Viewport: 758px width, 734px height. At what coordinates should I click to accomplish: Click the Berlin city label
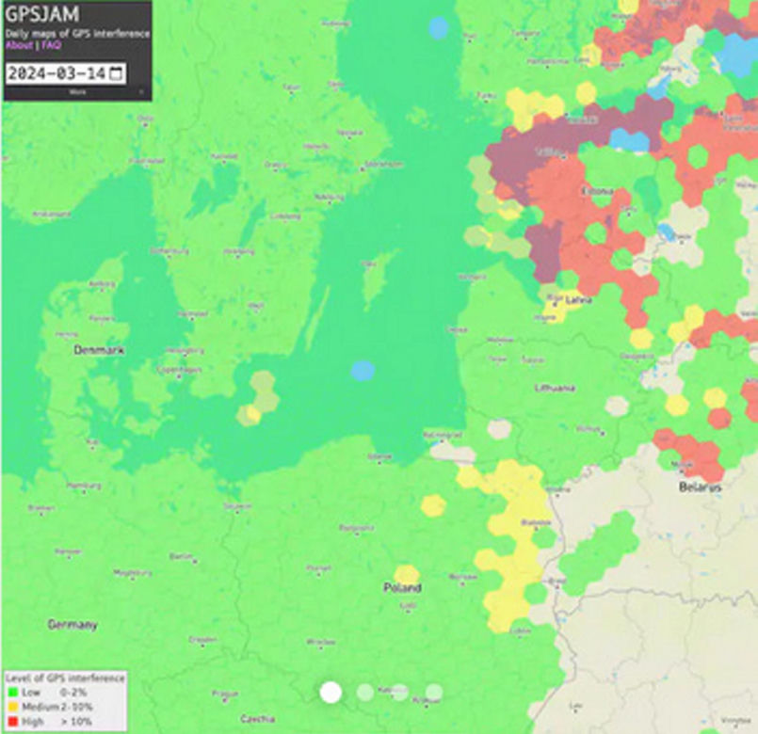tap(182, 556)
